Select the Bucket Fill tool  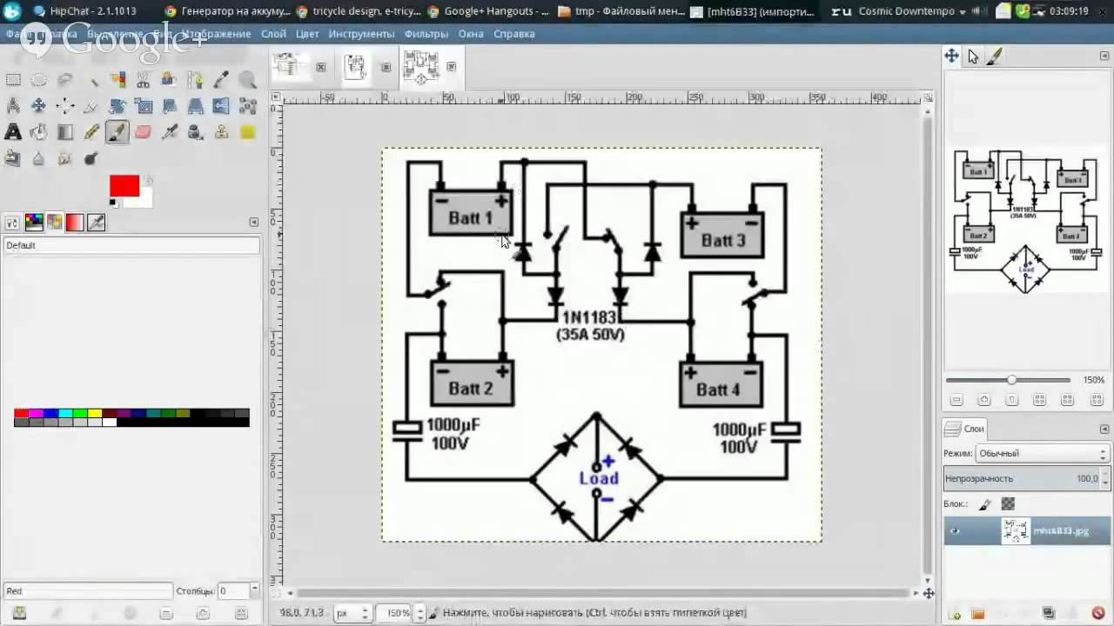tap(39, 132)
